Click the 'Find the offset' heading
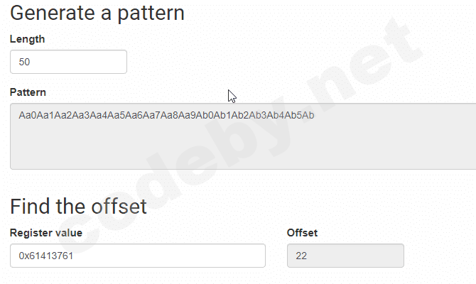476x284 pixels. (78, 206)
